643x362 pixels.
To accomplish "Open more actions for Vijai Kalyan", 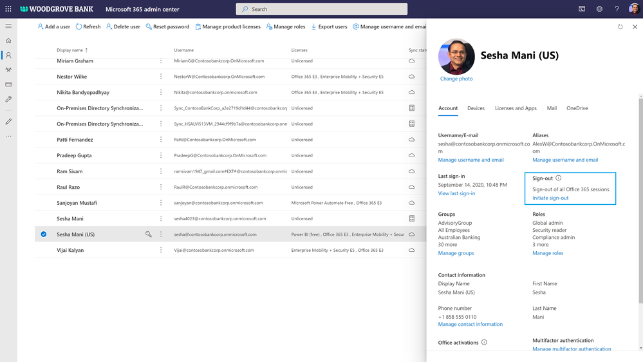I will tap(161, 250).
